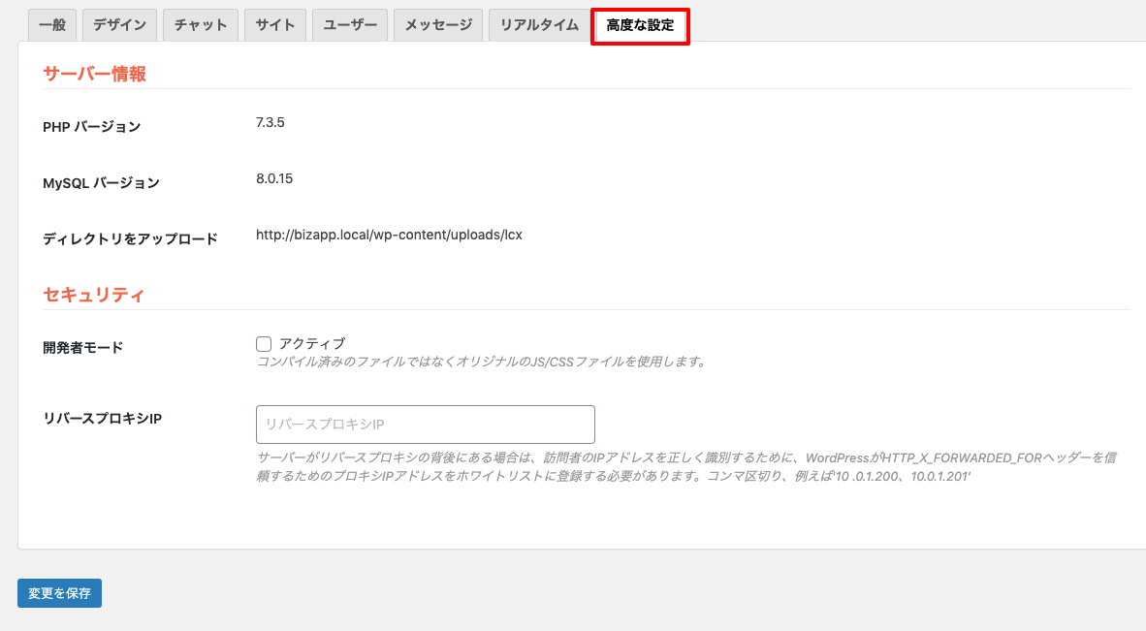Click the reverse proxy HTTP_X_FORWARDED_FOR help text

[x=686, y=466]
